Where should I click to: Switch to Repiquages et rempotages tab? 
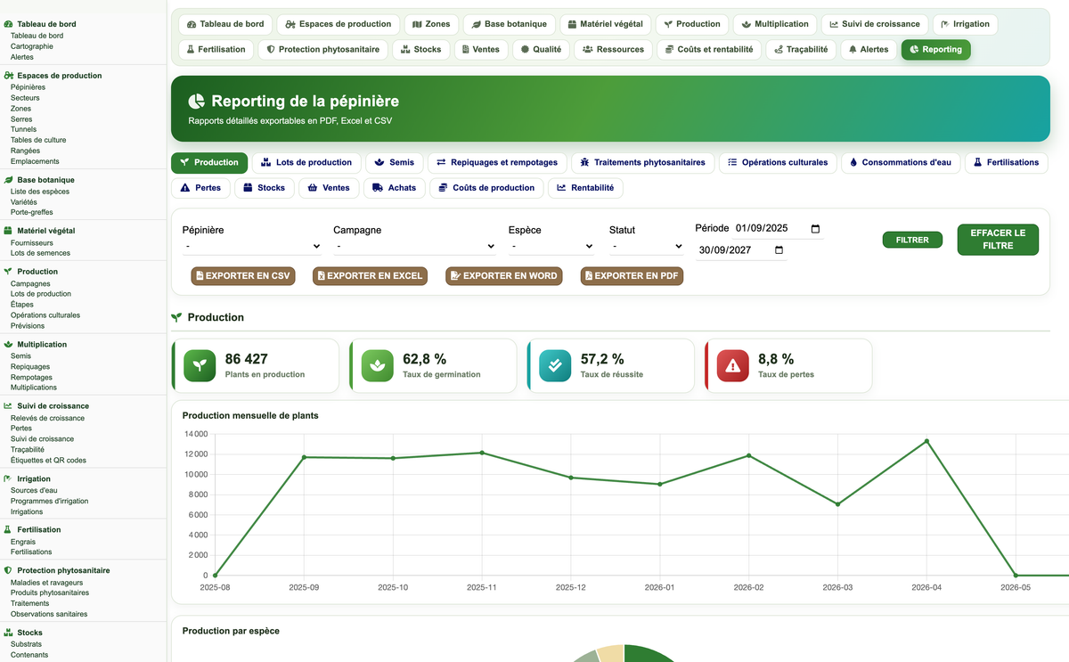pos(497,162)
